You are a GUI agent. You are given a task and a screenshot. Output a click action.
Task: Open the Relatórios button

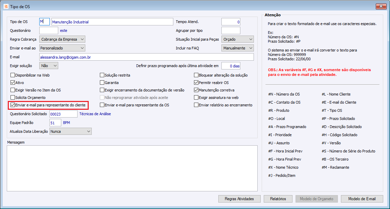(x=278, y=199)
